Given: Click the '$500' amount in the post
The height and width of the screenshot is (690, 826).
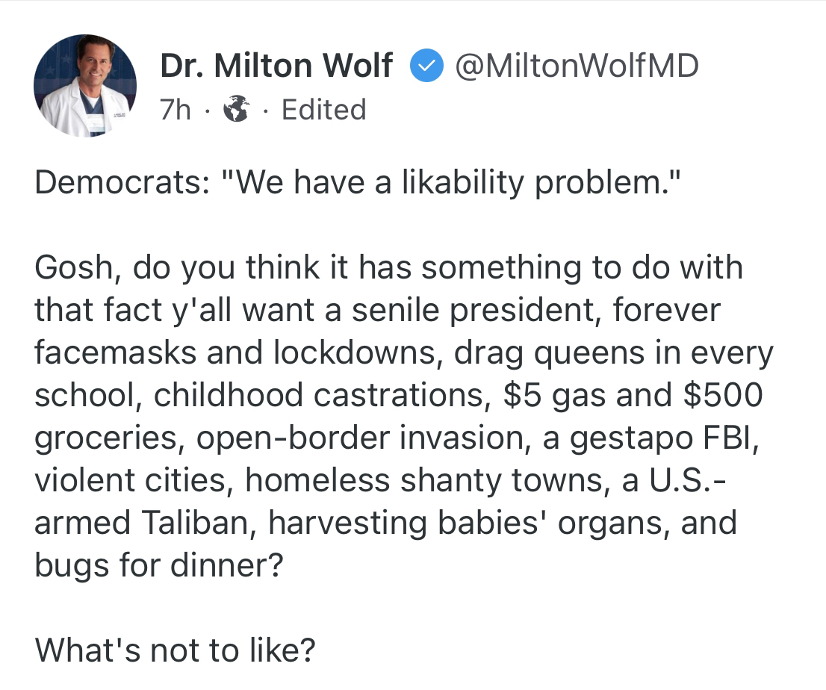Looking at the screenshot, I should pyautogui.click(x=722, y=395).
